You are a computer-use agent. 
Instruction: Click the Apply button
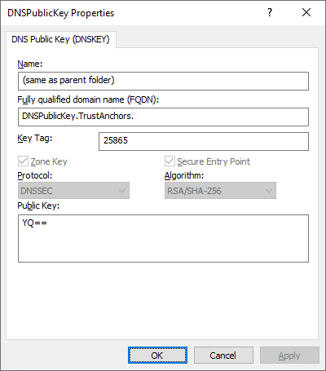289,356
